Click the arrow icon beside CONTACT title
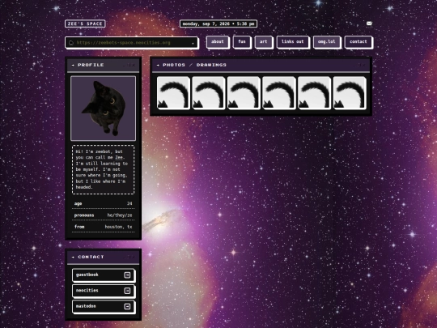437x328 pixels. 73,257
